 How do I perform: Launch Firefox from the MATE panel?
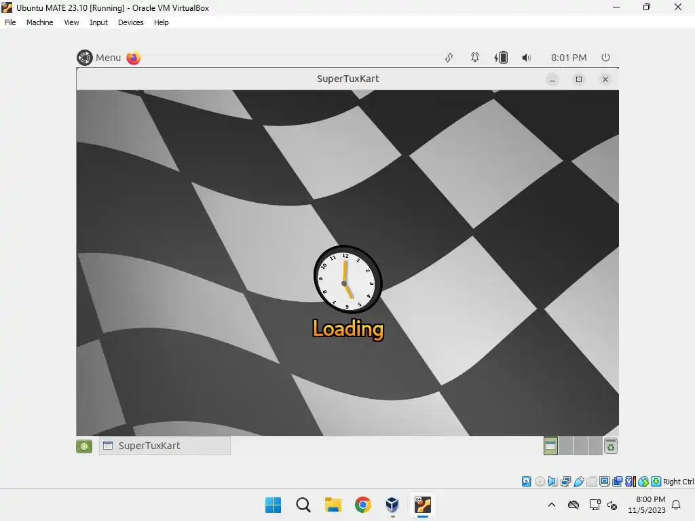134,58
